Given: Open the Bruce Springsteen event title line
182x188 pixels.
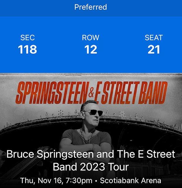Looking at the screenshot, I should click(x=91, y=154).
